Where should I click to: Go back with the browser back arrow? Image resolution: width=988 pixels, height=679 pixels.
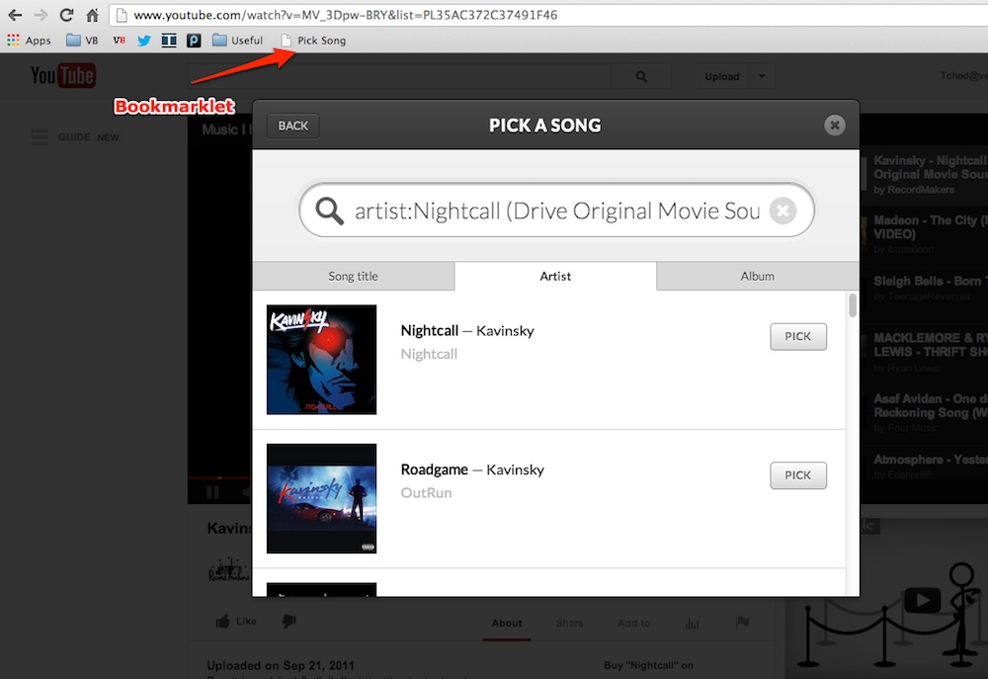[x=15, y=15]
